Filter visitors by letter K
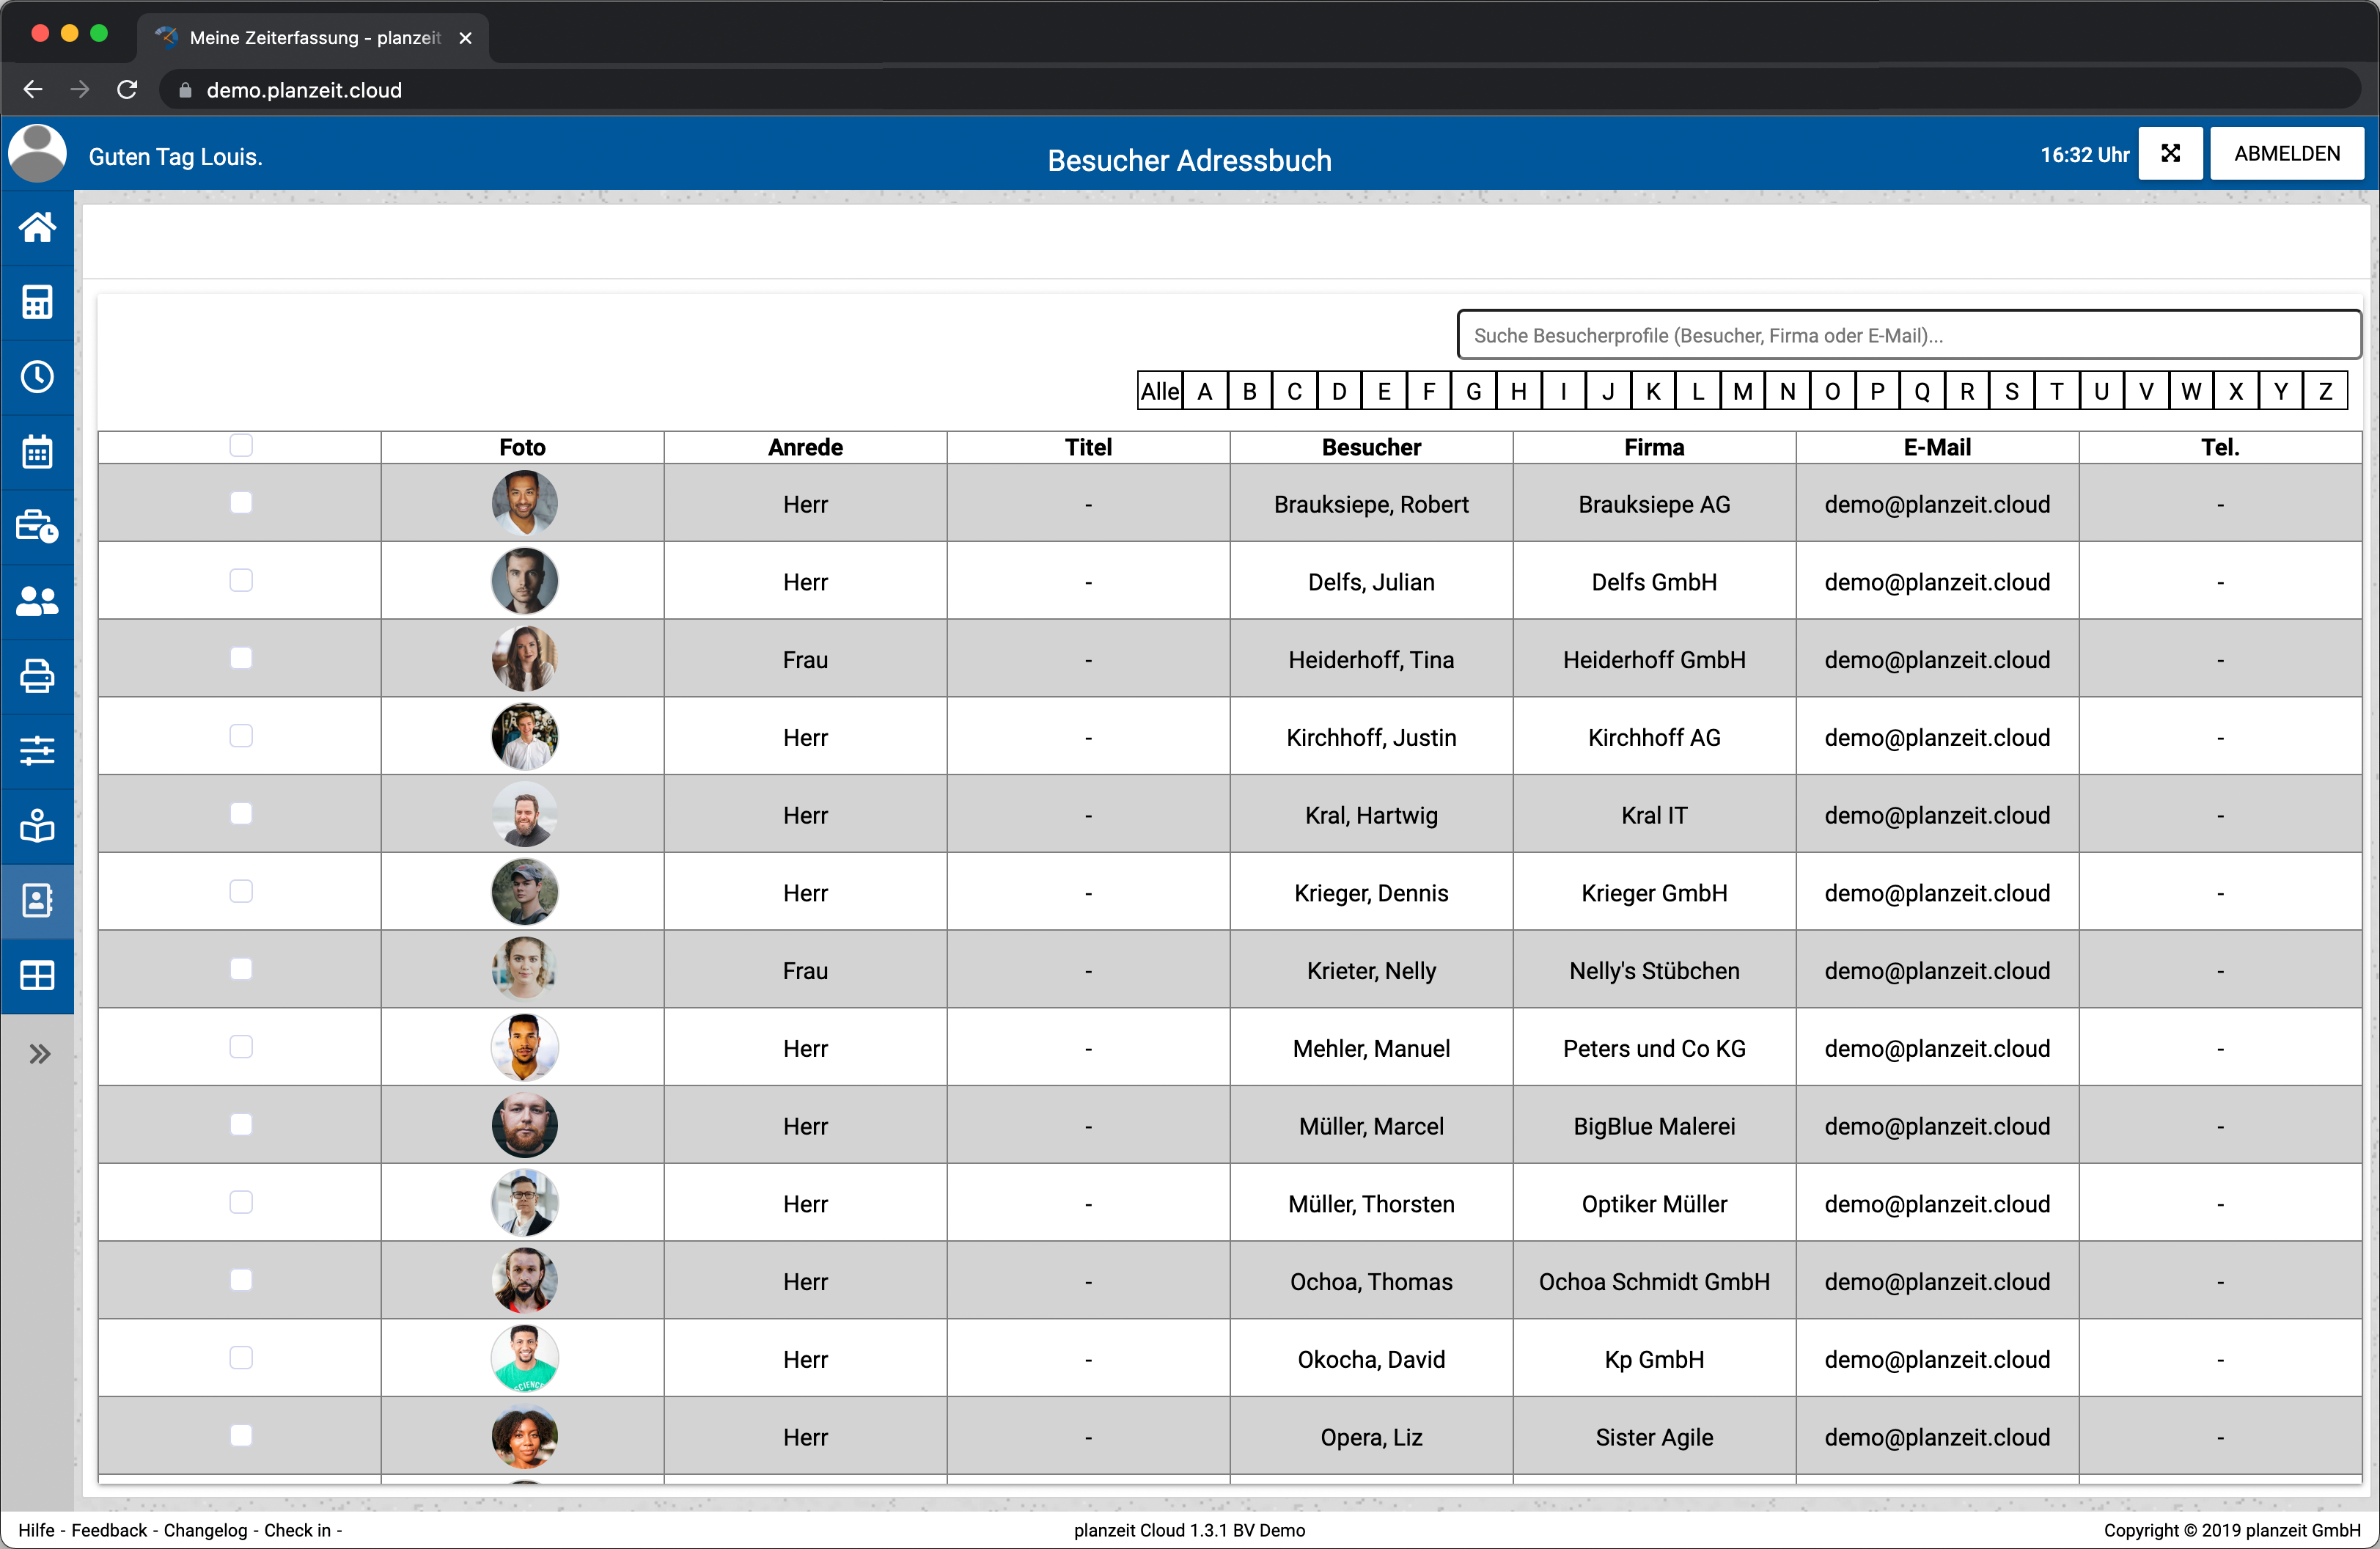 pyautogui.click(x=1652, y=391)
